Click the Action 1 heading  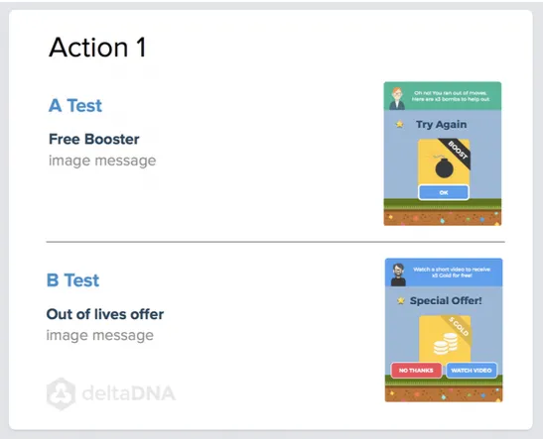[x=97, y=47]
